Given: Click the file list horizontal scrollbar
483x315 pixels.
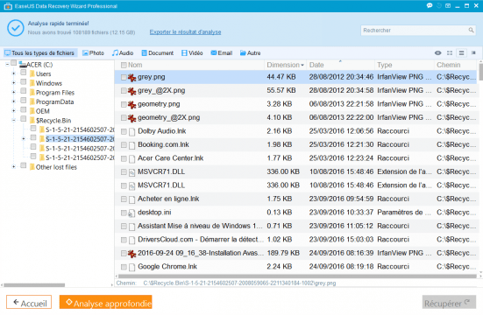Looking at the screenshot, I should (x=297, y=276).
